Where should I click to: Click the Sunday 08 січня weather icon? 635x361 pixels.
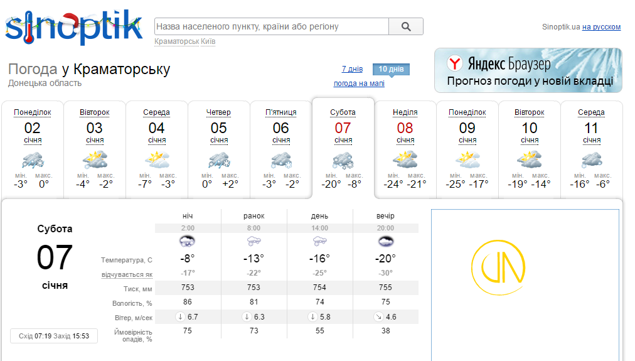tap(405, 159)
